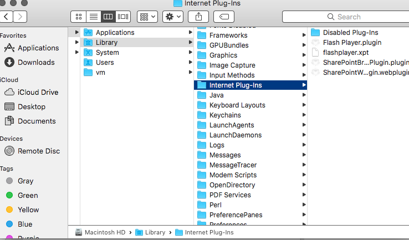409x240 pixels.
Task: Open the Modem Scripts folder
Action: pyautogui.click(x=250, y=175)
